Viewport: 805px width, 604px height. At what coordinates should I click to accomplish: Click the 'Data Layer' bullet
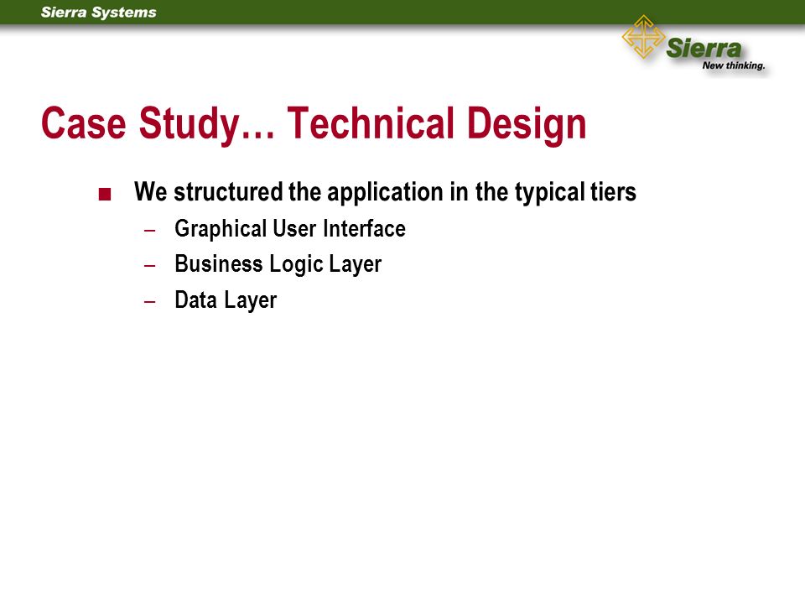[x=226, y=300]
